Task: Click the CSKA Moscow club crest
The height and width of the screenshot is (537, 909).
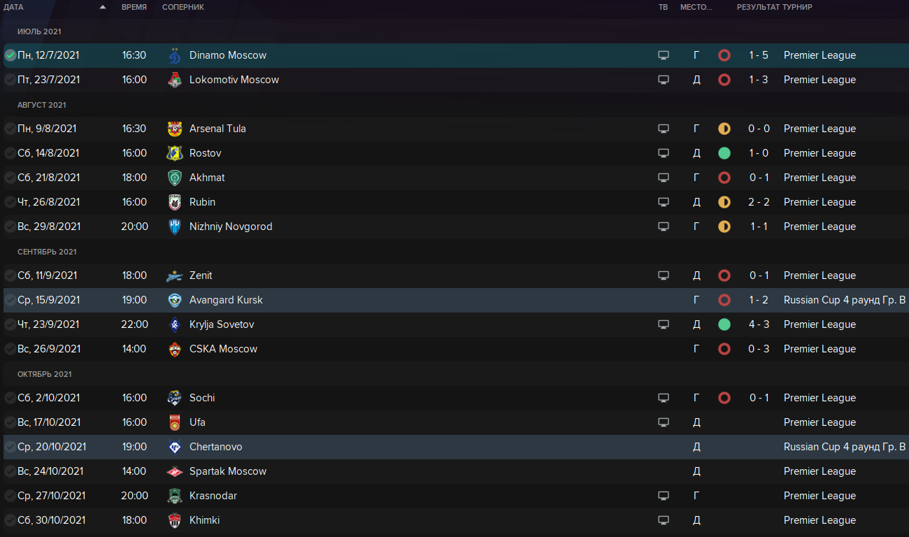Action: (175, 350)
